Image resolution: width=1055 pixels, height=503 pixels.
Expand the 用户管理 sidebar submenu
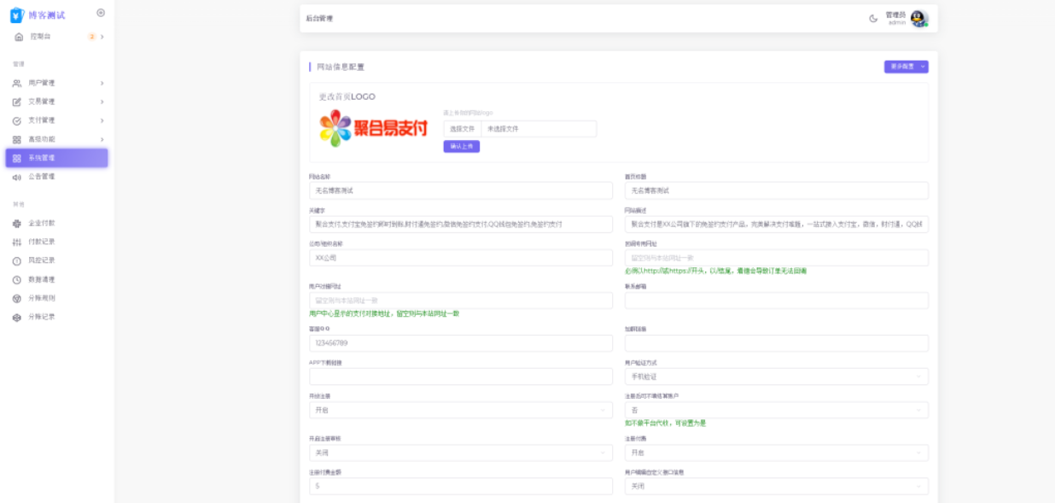click(x=102, y=83)
